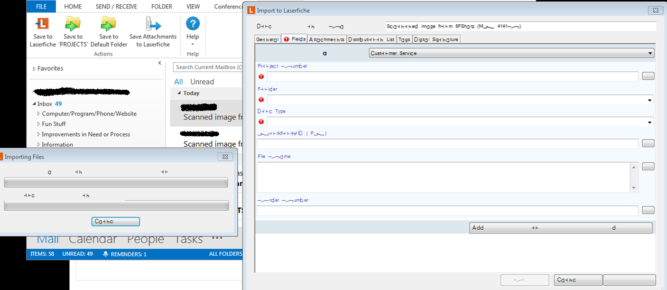
Task: Select the Fields tab in Import dialog
Action: (294, 39)
